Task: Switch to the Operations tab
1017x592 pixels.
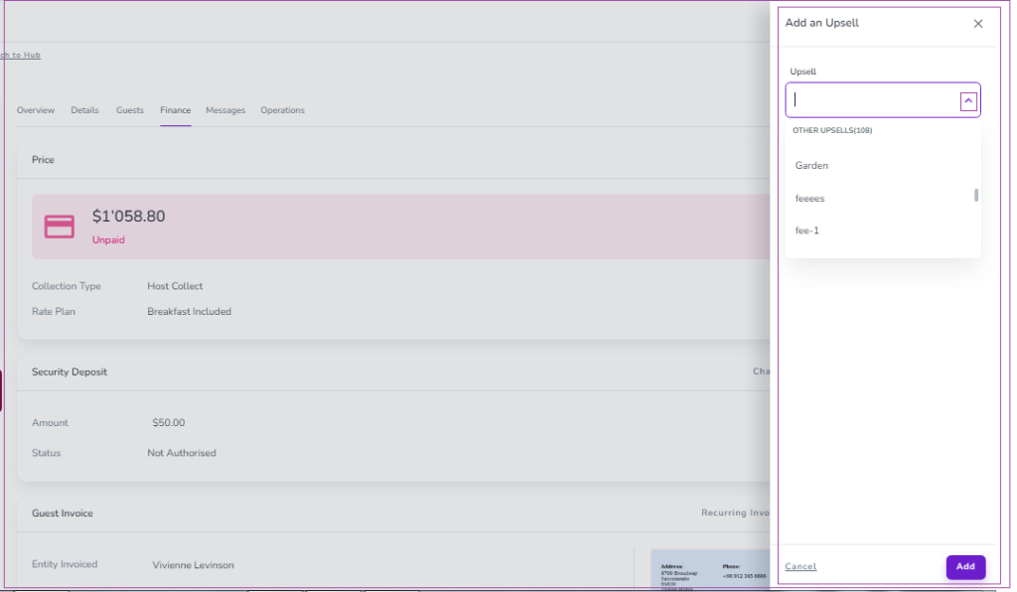Action: tap(282, 110)
